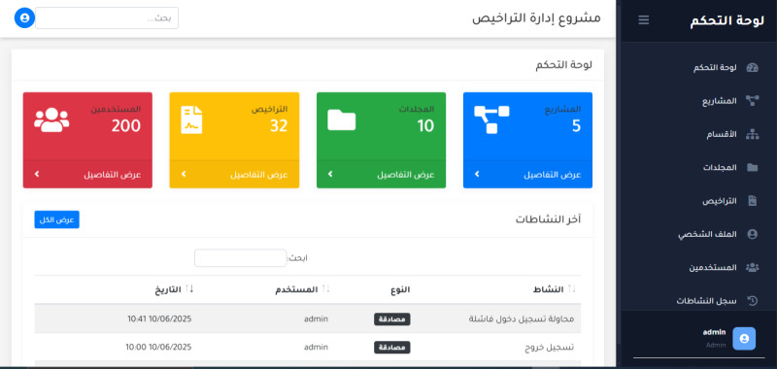The height and width of the screenshot is (369, 777).
Task: Click the number 200 on المستخدمين card
Action: [126, 126]
